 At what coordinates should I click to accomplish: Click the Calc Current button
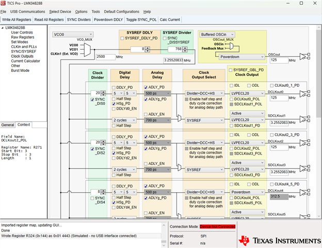pyautogui.click(x=170, y=20)
